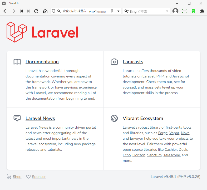
Task: Open the Laracasts link
Action: pyautogui.click(x=133, y=62)
